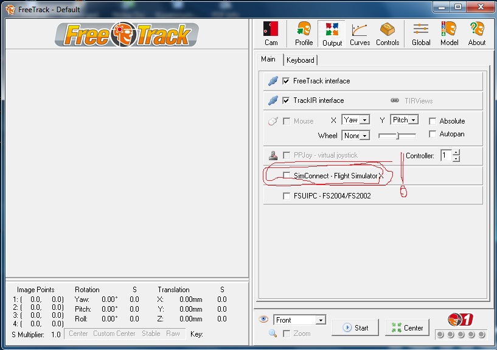Open the Curves toolbar icon
The height and width of the screenshot is (350, 497).
tap(360, 33)
